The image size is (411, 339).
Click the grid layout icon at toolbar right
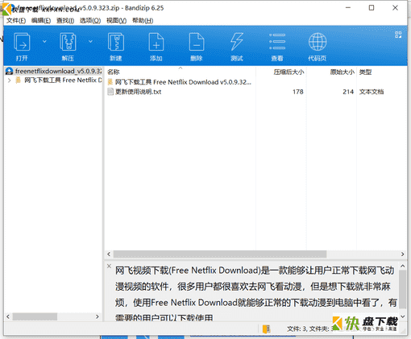click(398, 35)
